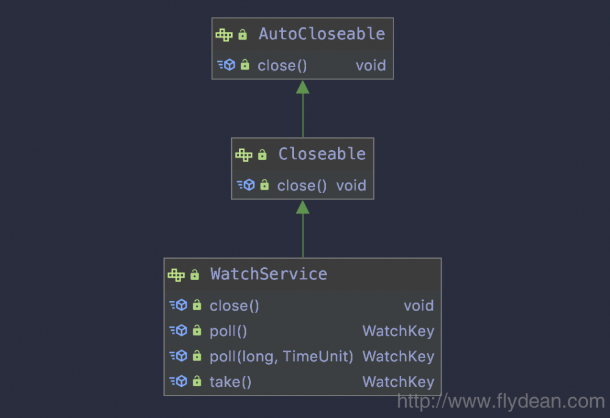This screenshot has width=610, height=418.
Task: Select the poll(long, TimeUnit) method
Action: [281, 356]
